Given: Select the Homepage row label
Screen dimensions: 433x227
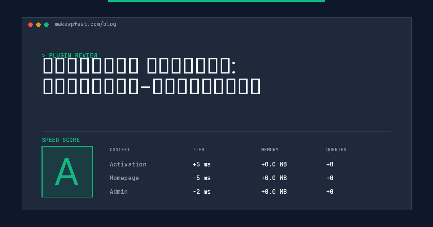Looking at the screenshot, I should [x=124, y=178].
